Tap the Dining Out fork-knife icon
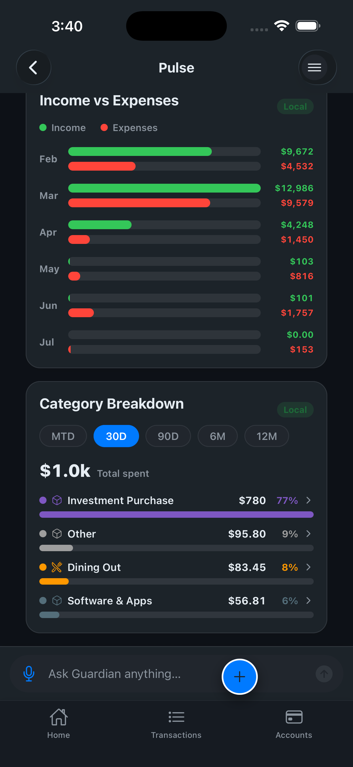This screenshot has width=353, height=767. (x=57, y=567)
